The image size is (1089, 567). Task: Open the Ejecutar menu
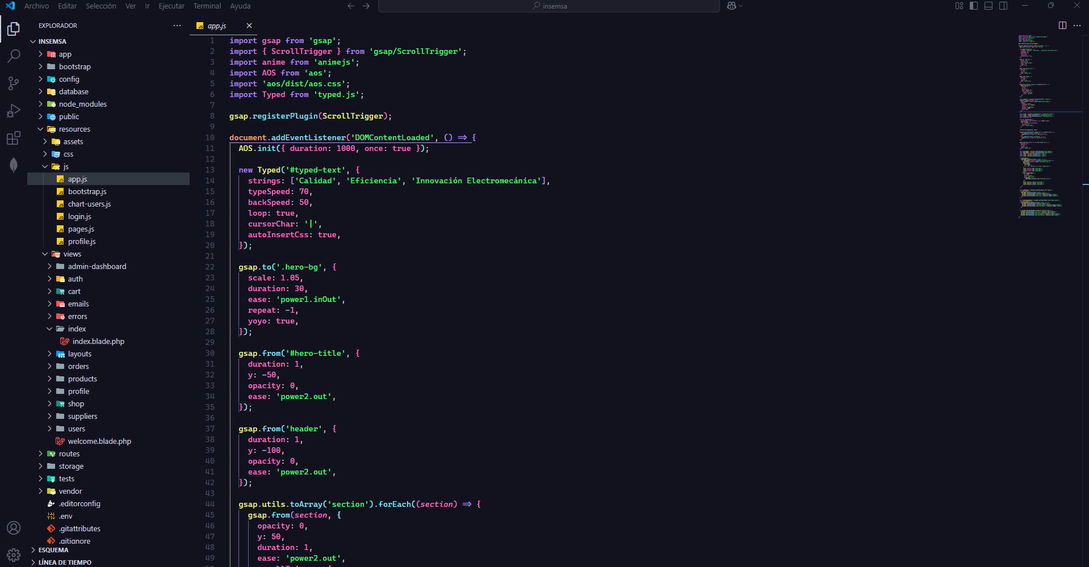171,6
